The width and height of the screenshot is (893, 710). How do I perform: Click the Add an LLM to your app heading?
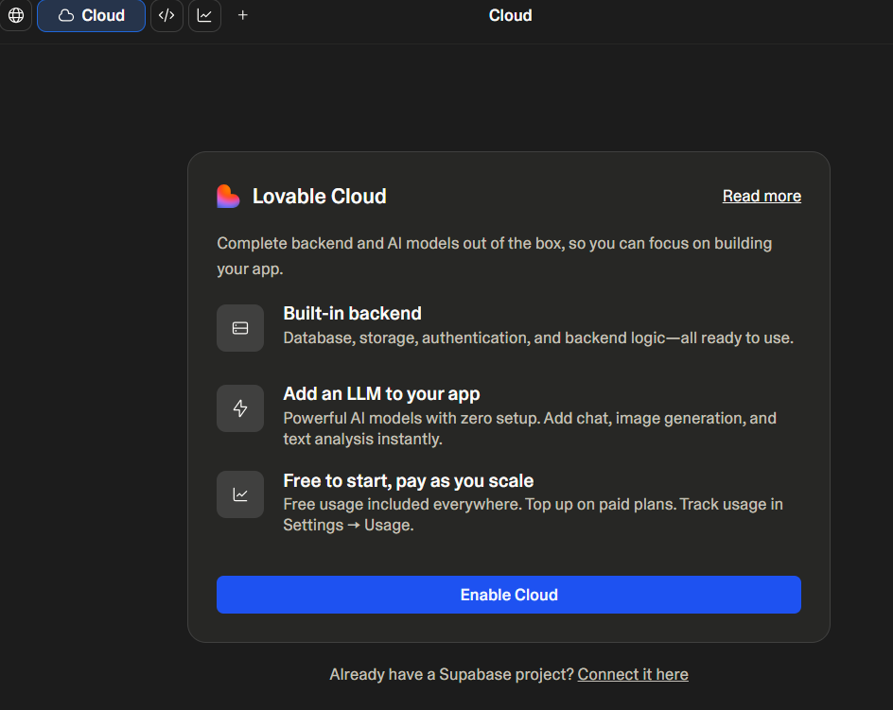381,393
